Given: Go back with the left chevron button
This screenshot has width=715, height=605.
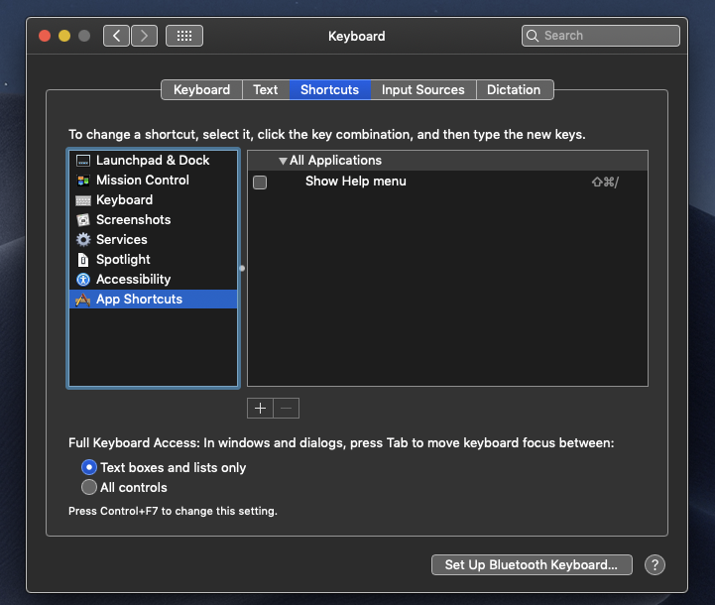Looking at the screenshot, I should point(117,36).
